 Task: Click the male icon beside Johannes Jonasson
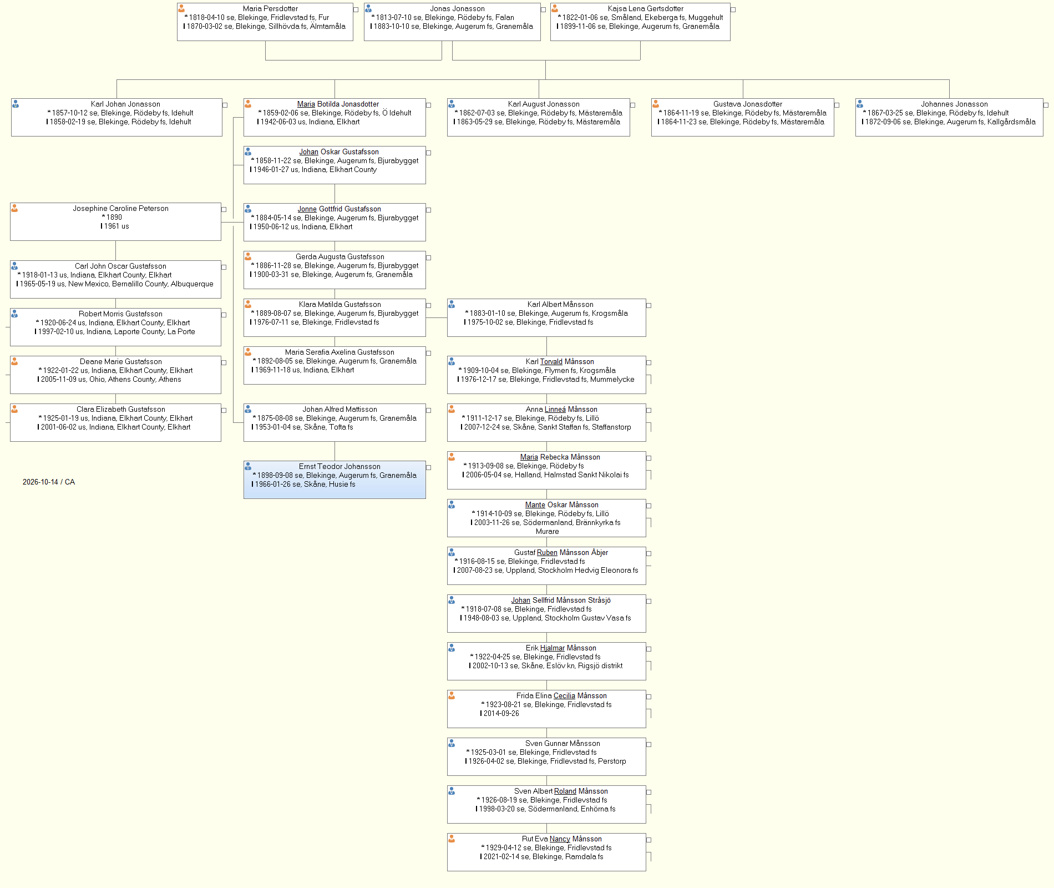(860, 104)
